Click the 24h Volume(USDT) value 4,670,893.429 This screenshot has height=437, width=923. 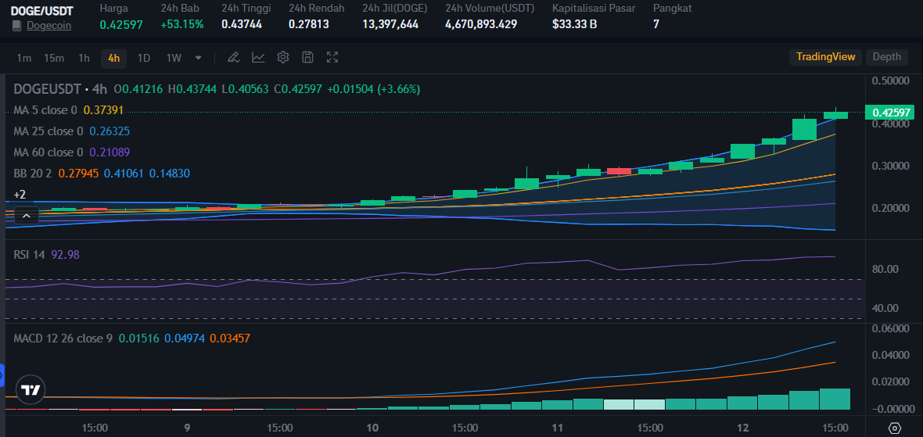point(482,24)
